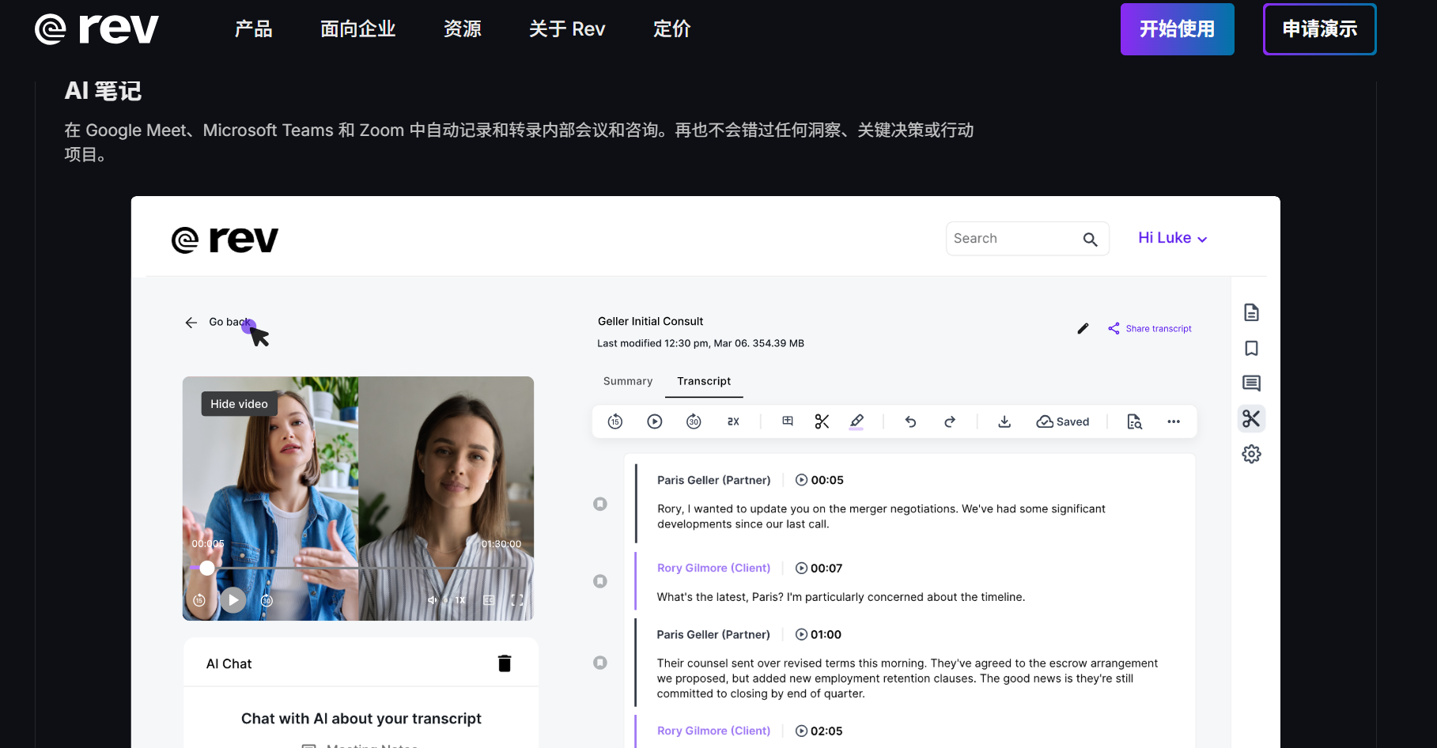Click the toolbar play icon
Viewport: 1437px width, 748px height.
(655, 421)
